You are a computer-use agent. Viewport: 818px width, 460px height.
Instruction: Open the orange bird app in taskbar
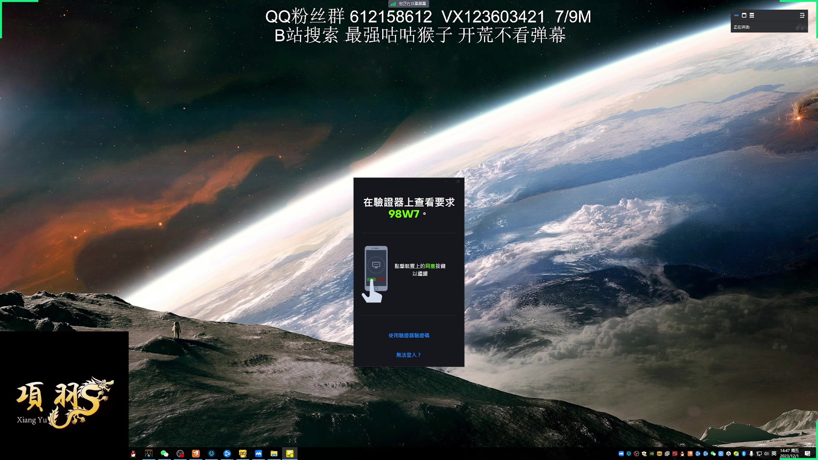tap(196, 454)
